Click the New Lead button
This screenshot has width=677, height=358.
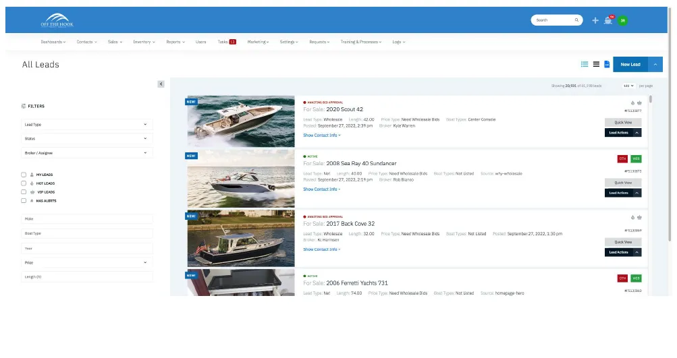point(630,64)
